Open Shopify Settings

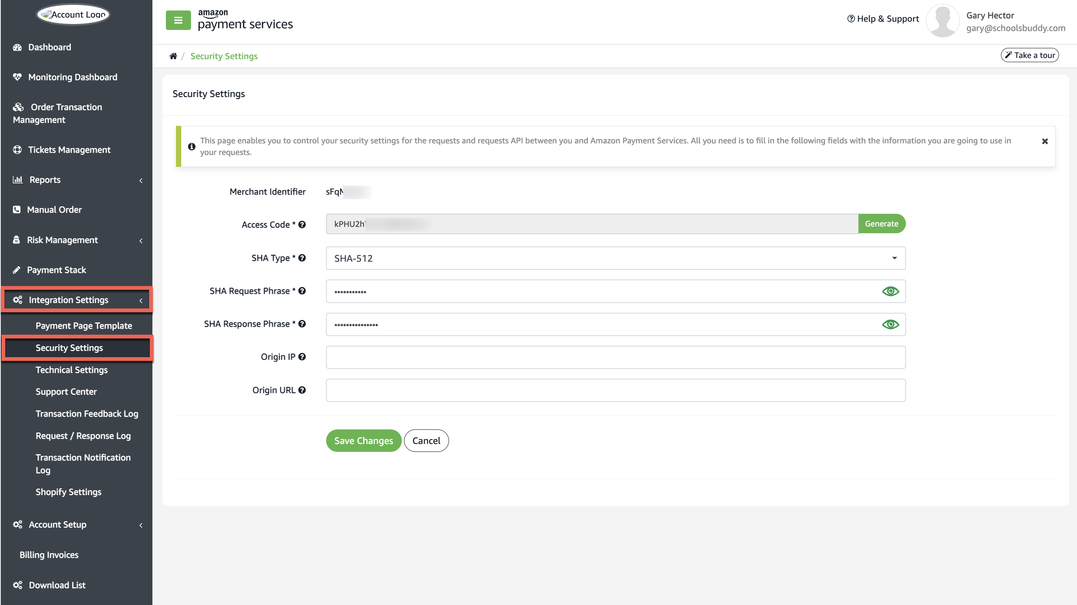pyautogui.click(x=69, y=492)
